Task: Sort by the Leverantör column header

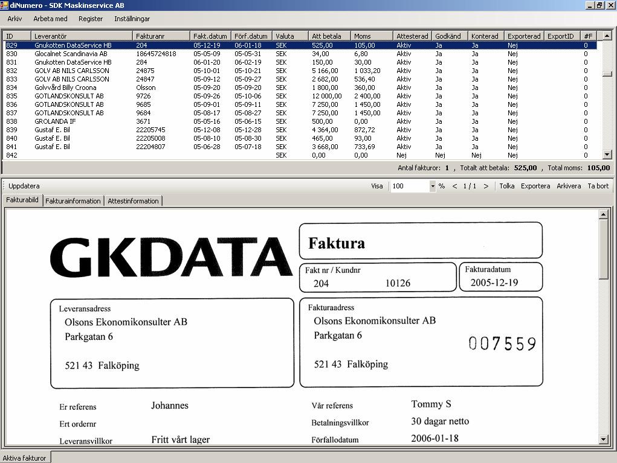Action: pos(82,36)
